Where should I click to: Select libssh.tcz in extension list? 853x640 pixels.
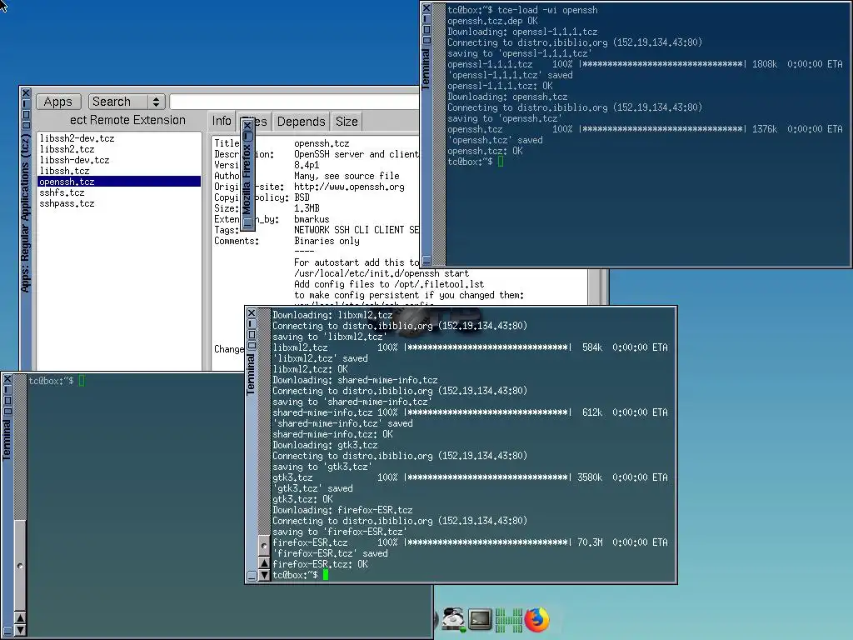pyautogui.click(x=118, y=171)
